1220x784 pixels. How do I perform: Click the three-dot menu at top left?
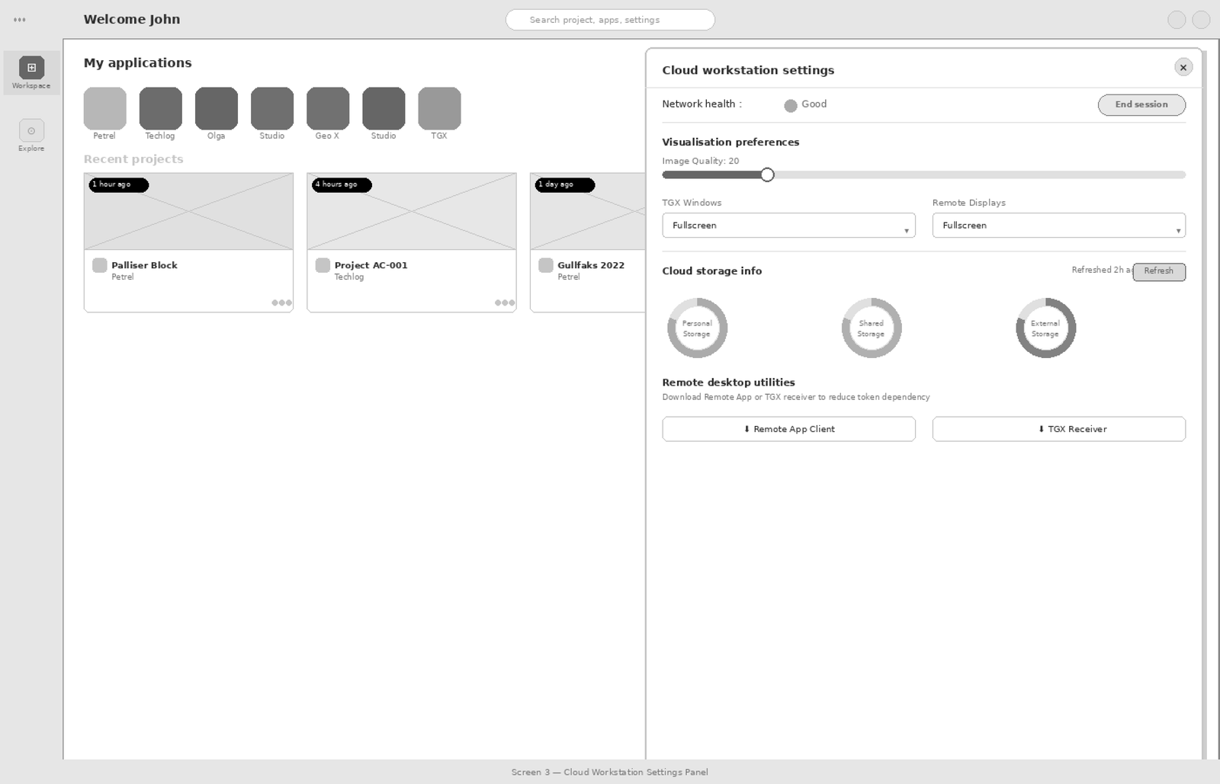point(20,20)
